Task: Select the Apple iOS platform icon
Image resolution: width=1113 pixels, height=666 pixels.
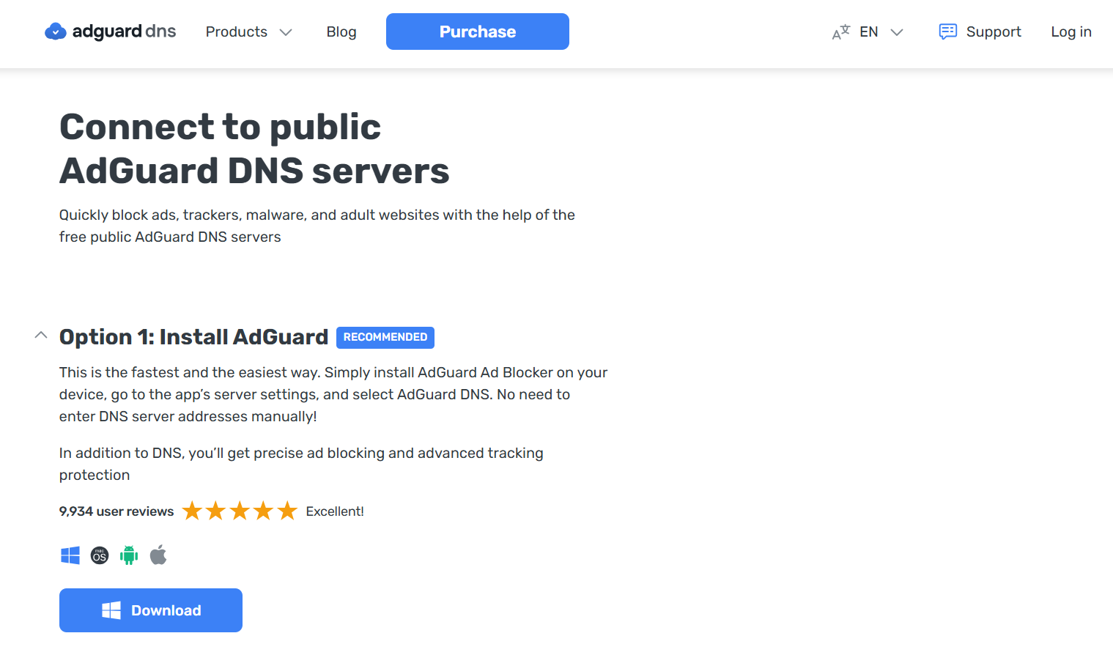Action: pyautogui.click(x=158, y=555)
